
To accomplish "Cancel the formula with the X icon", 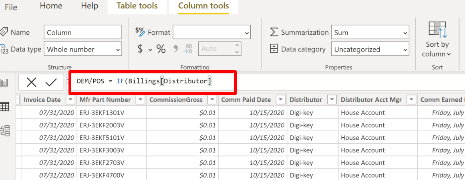I will pos(31,82).
